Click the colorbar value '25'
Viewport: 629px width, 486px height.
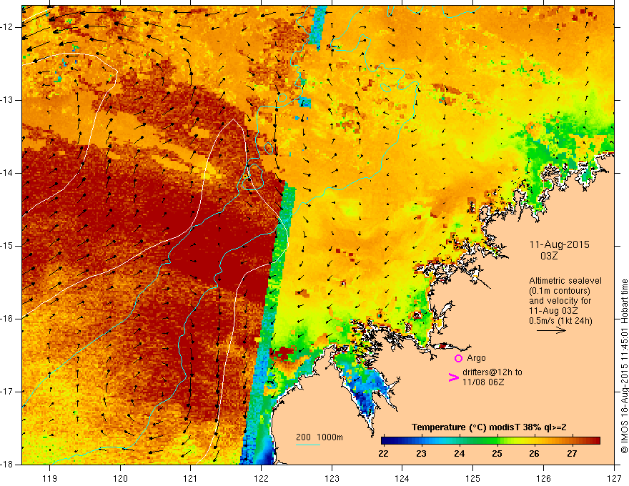pos(497,454)
